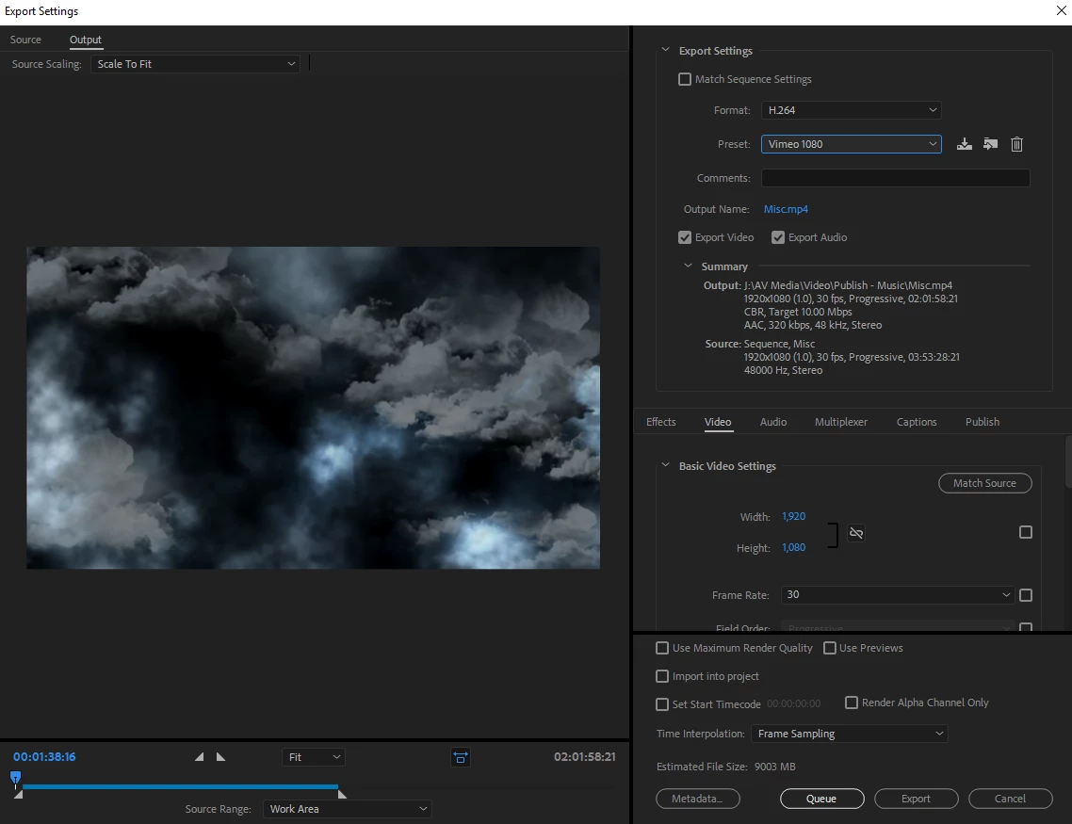This screenshot has width=1072, height=824.
Task: Uncheck Export Audio checkbox
Action: [777, 237]
